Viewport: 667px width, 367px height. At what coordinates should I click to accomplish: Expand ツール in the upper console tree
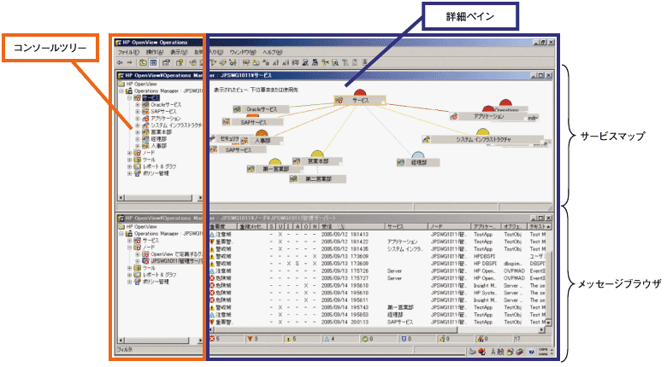[x=130, y=160]
